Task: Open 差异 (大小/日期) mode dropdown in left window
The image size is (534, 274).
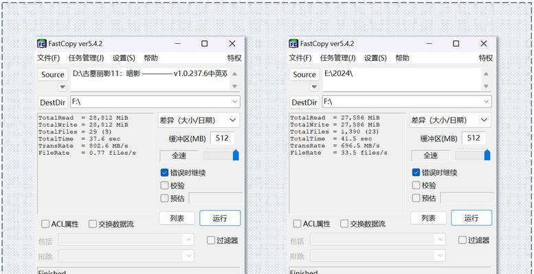Action: click(199, 120)
